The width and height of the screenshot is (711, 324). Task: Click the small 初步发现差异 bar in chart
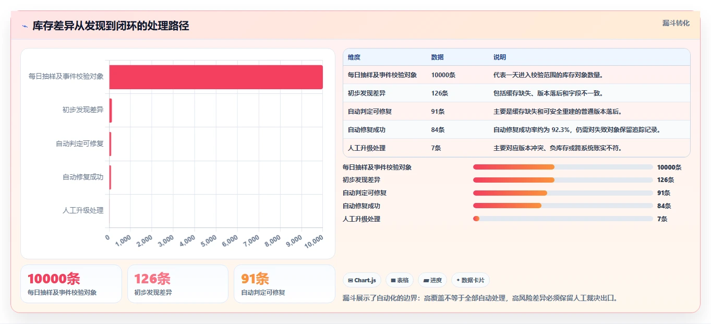click(111, 111)
